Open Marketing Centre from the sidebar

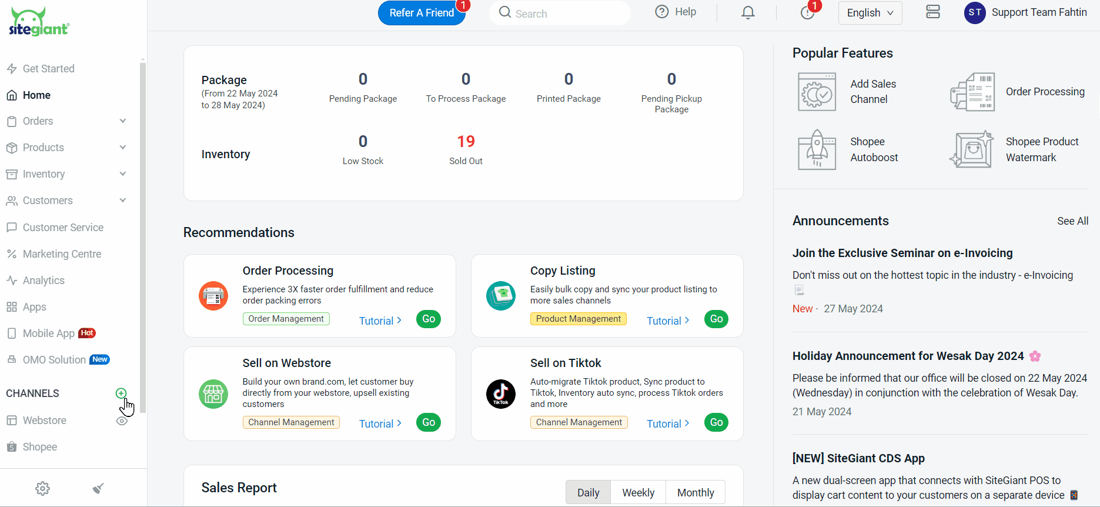pos(62,254)
